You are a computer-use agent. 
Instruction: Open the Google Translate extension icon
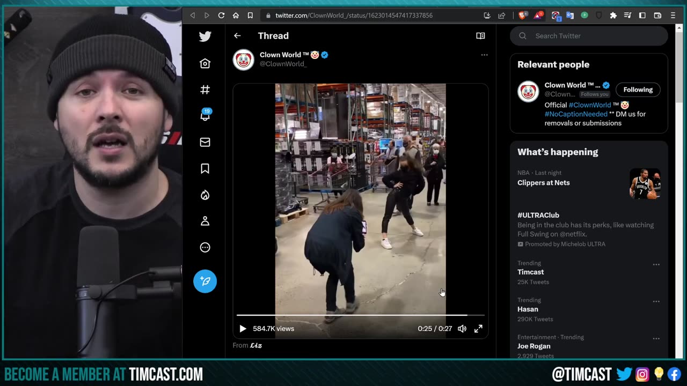pyautogui.click(x=570, y=16)
